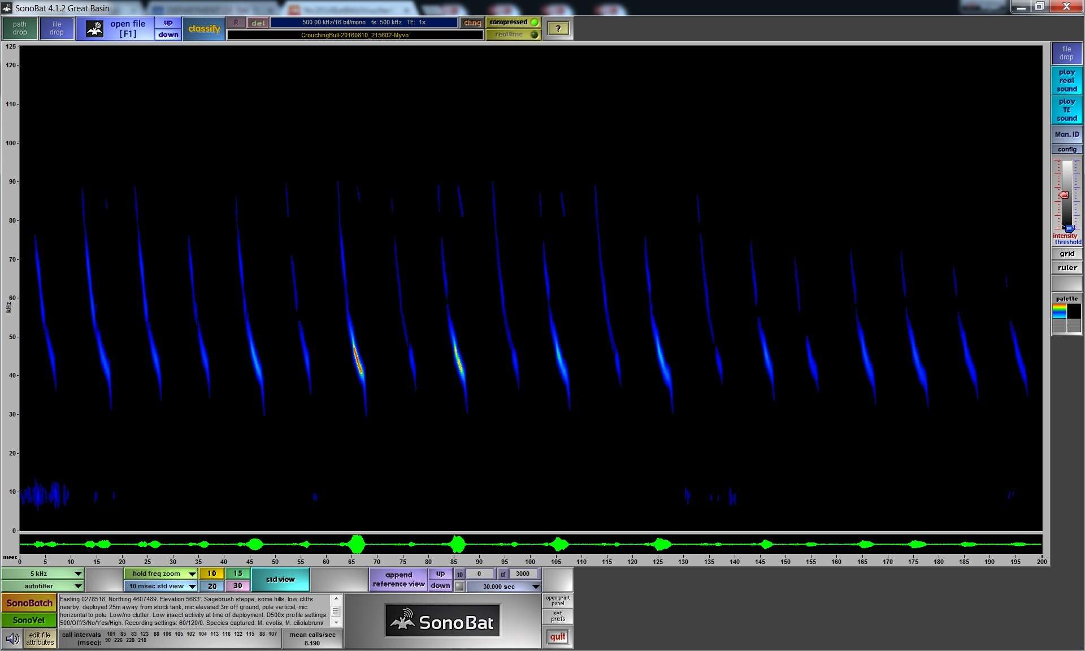Click the t0 label icon

(x=459, y=574)
